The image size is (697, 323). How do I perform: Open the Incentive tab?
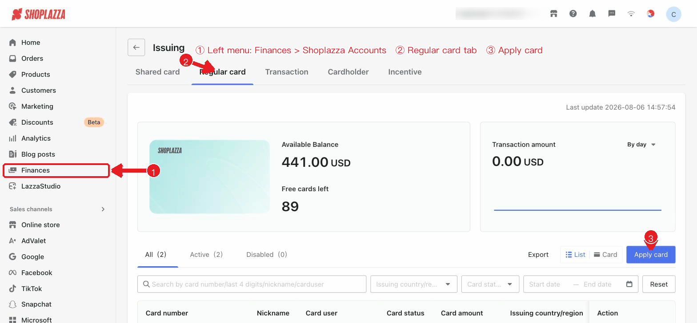tap(405, 72)
